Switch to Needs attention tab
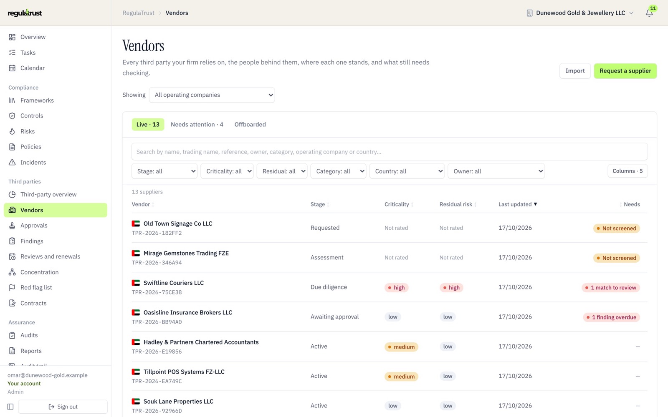 pos(197,124)
